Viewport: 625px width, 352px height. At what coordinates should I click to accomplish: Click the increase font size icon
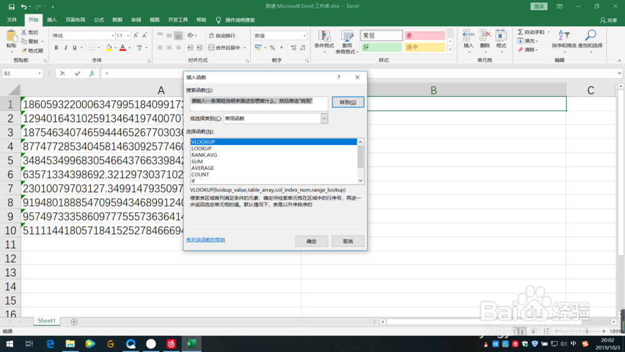click(136, 36)
